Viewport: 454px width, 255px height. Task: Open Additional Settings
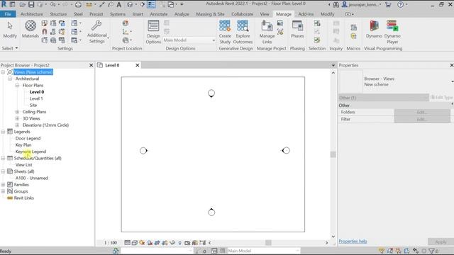96,32
